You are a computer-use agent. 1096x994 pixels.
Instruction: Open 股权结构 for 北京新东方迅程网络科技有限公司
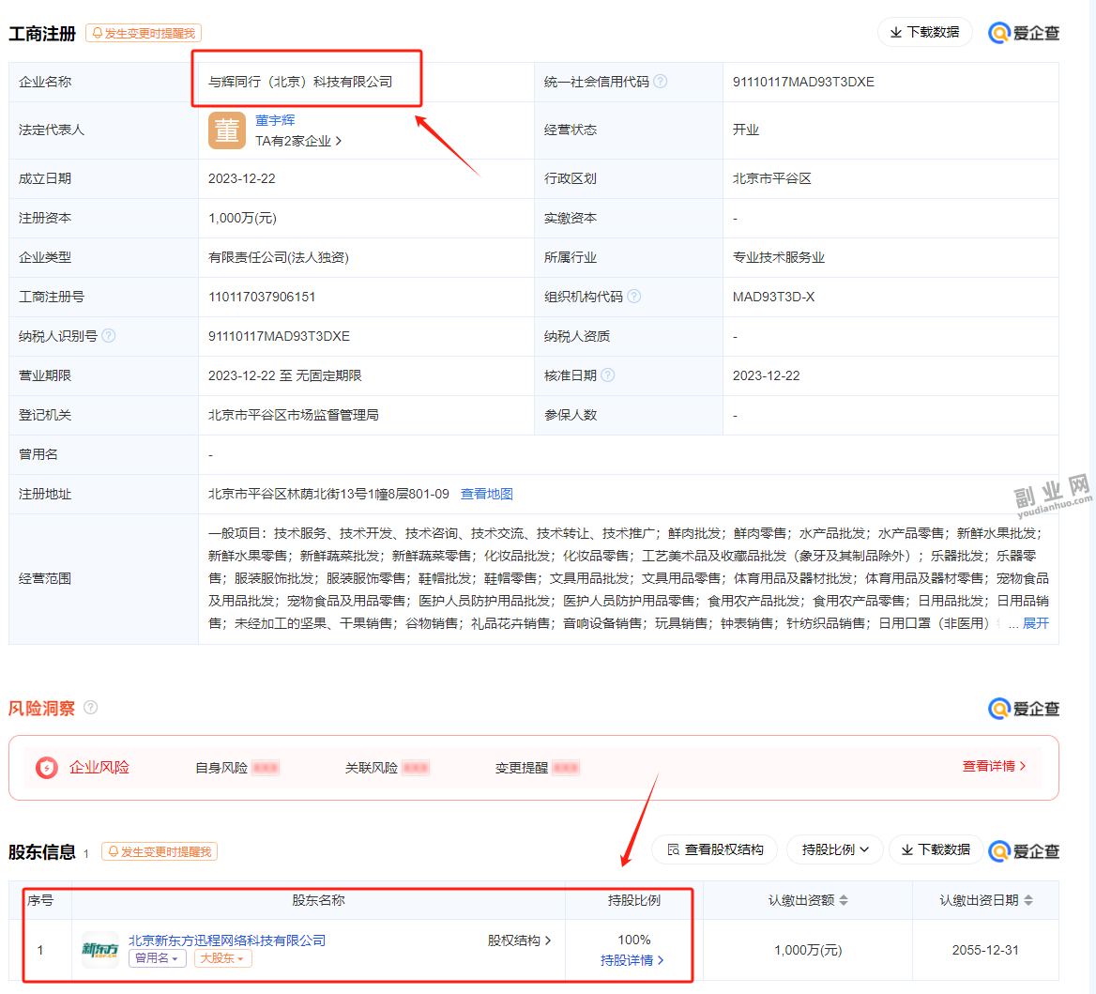coord(519,940)
